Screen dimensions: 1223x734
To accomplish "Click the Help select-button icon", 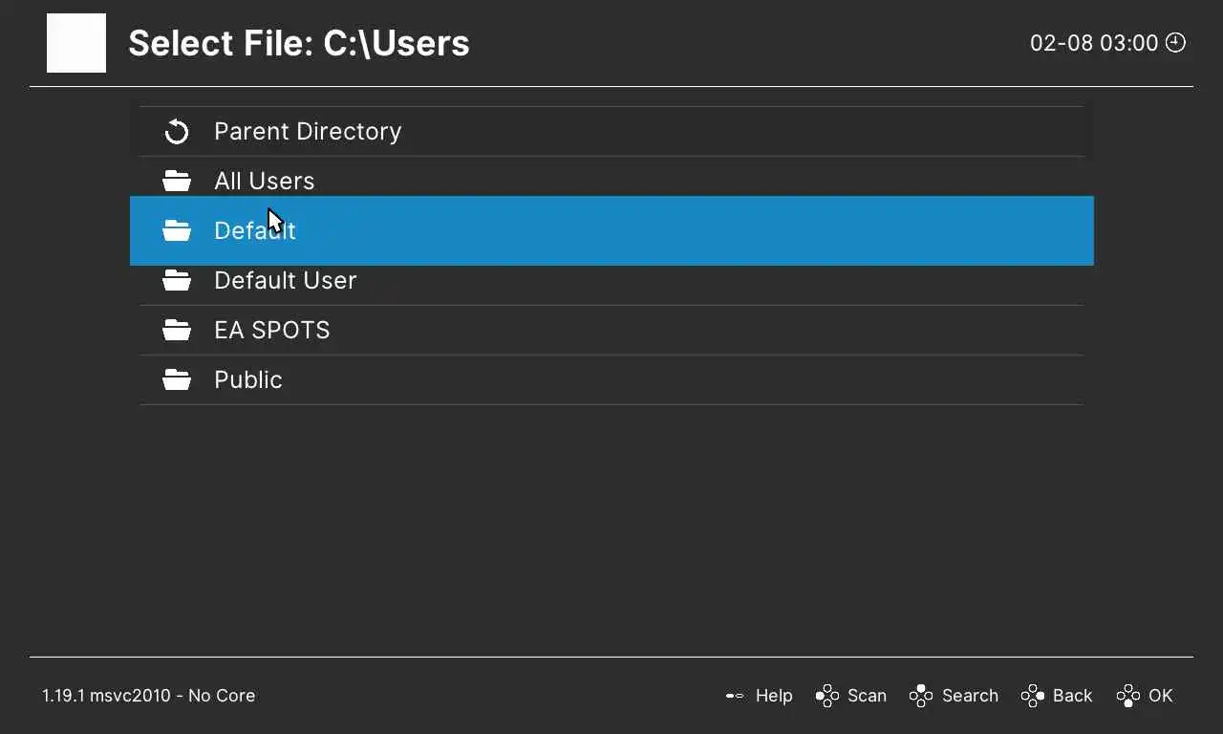I will pyautogui.click(x=735, y=696).
